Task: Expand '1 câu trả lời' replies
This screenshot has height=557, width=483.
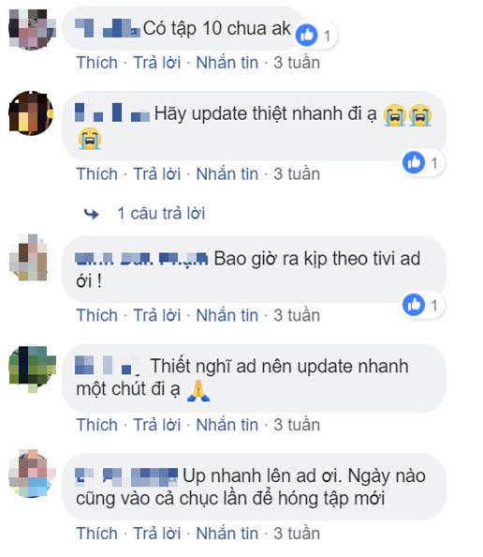Action: coord(161,214)
